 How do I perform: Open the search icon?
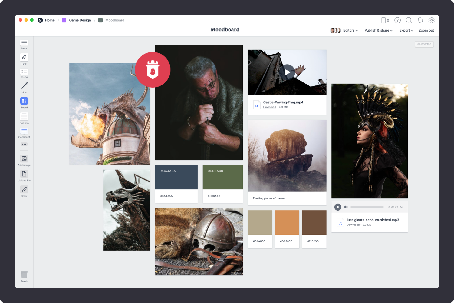pyautogui.click(x=409, y=20)
